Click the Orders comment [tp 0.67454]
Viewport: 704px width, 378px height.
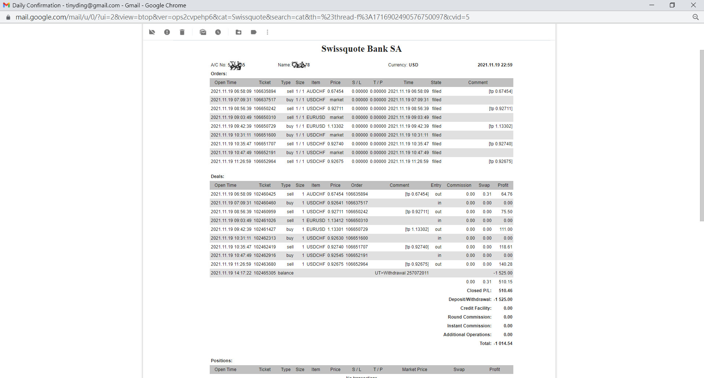(500, 91)
